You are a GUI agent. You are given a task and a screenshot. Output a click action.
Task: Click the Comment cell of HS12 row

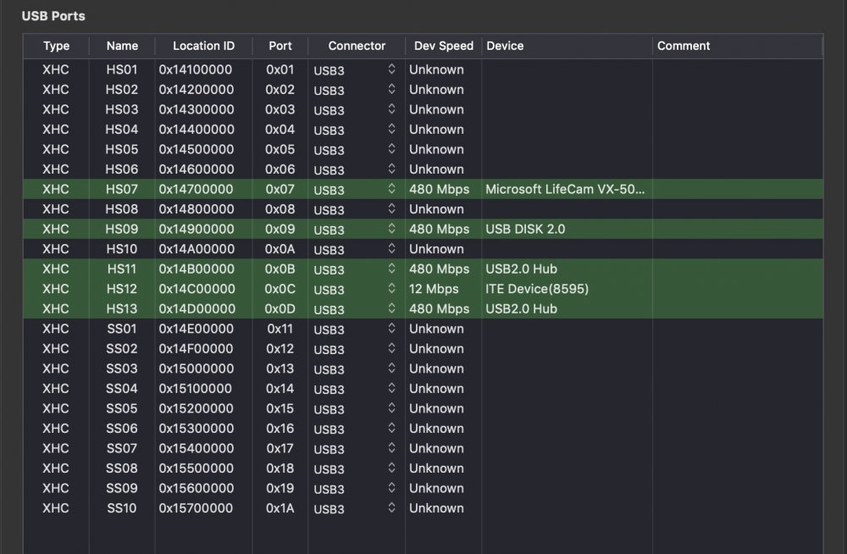pyautogui.click(x=738, y=289)
